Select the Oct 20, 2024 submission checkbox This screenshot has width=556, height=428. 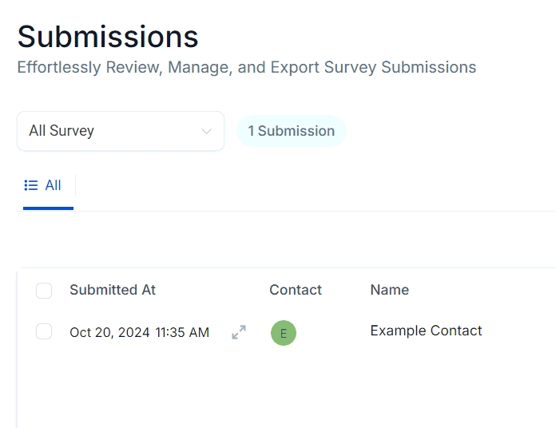[44, 331]
